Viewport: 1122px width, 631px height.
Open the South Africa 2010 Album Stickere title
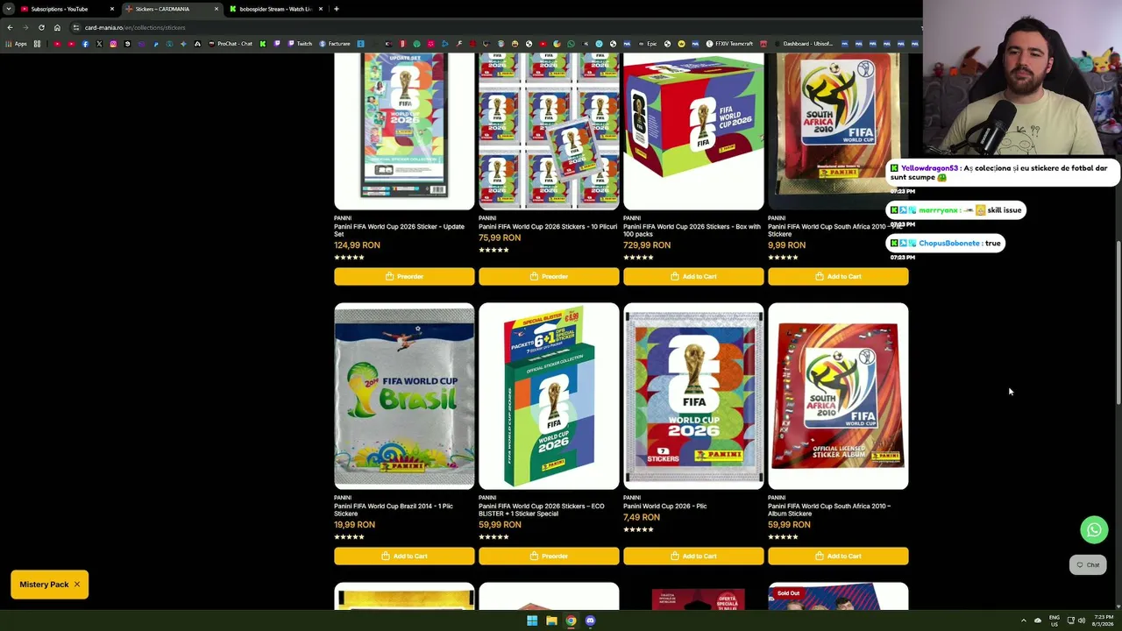click(829, 510)
